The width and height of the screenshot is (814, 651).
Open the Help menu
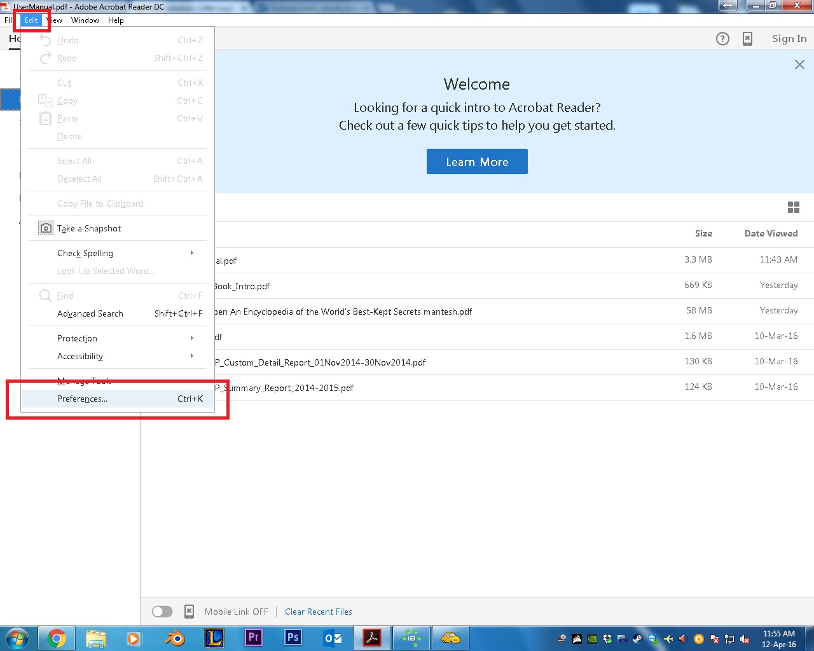click(x=116, y=20)
